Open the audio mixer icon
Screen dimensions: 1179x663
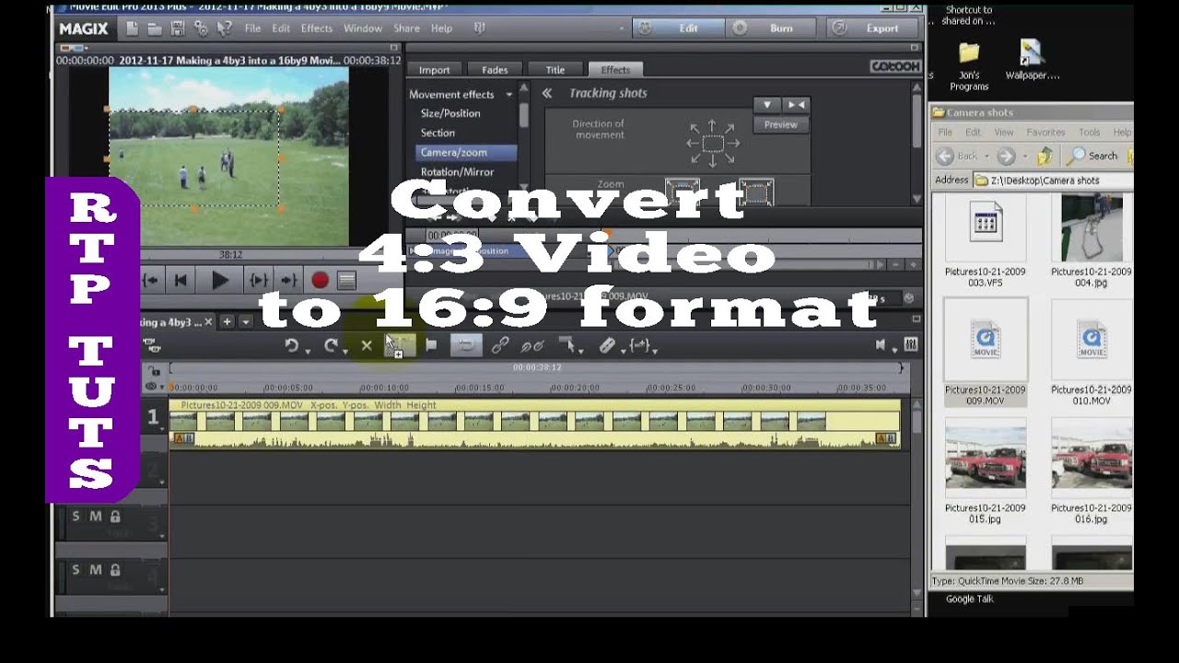point(911,345)
